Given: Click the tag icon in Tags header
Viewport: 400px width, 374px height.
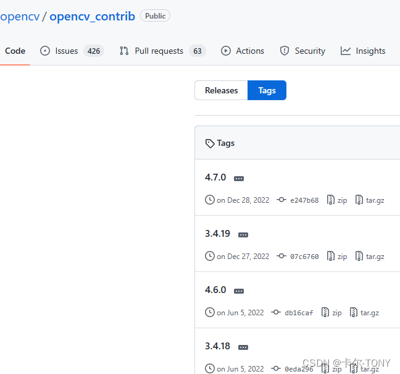Looking at the screenshot, I should 210,143.
